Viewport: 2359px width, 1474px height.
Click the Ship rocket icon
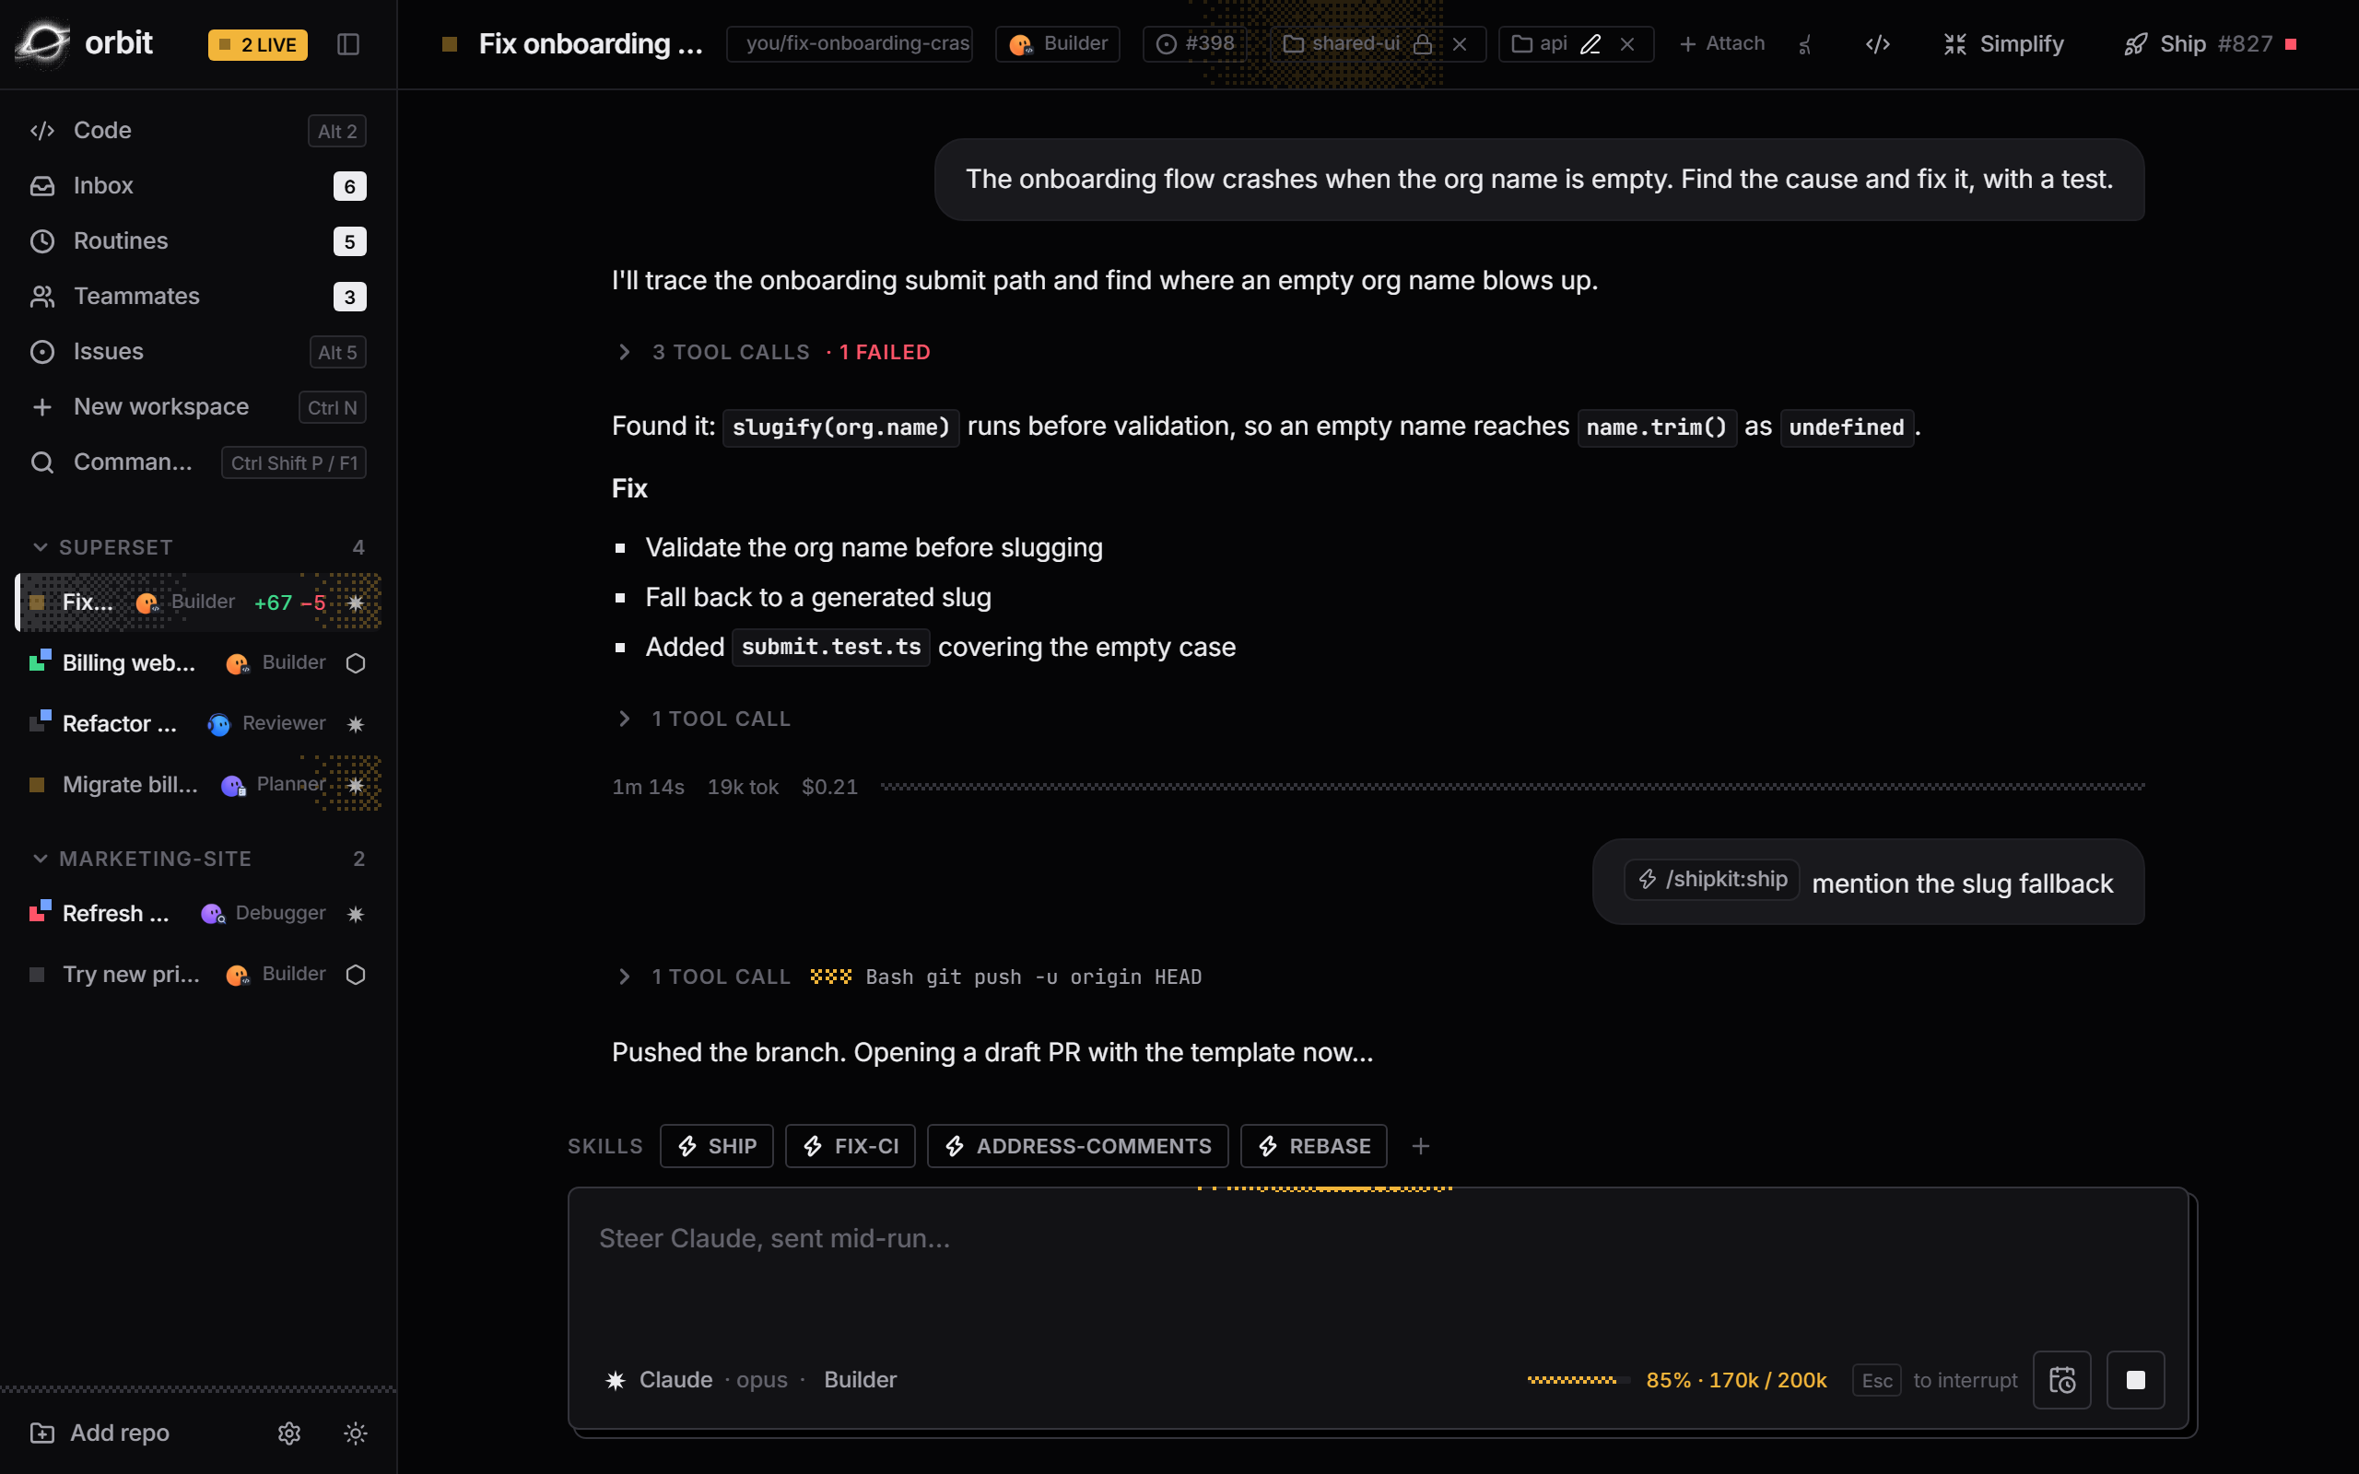[2135, 44]
